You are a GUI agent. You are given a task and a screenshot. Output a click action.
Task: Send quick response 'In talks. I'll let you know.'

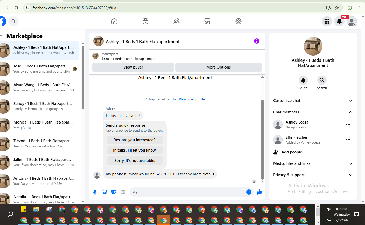(135, 150)
